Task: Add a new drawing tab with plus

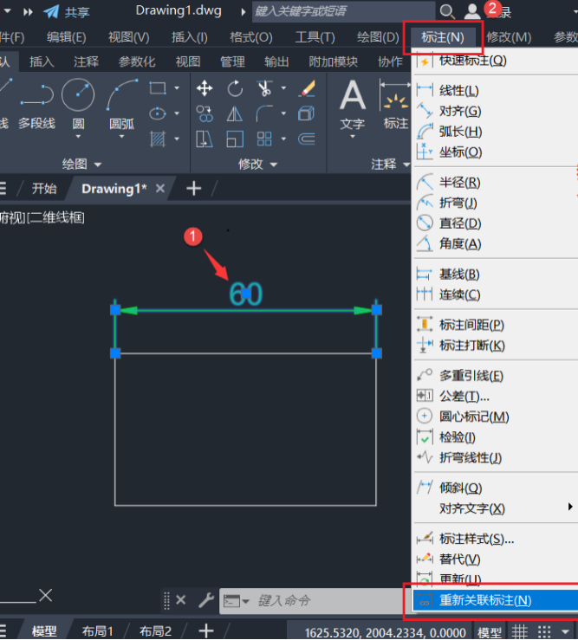Action: (193, 188)
